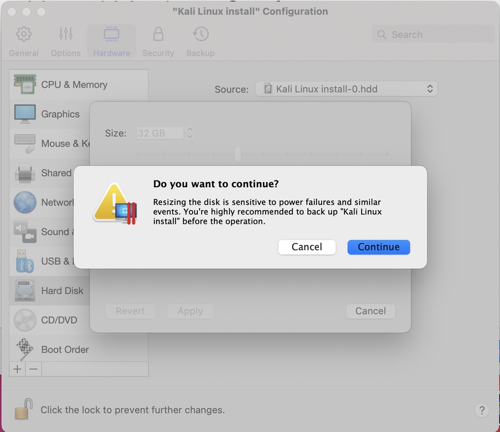Image resolution: width=500 pixels, height=432 pixels.
Task: Remove device with the minus button
Action: 34,369
